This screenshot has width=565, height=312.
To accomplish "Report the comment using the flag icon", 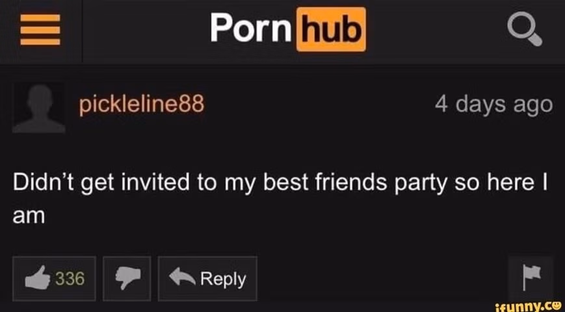I will (x=532, y=278).
